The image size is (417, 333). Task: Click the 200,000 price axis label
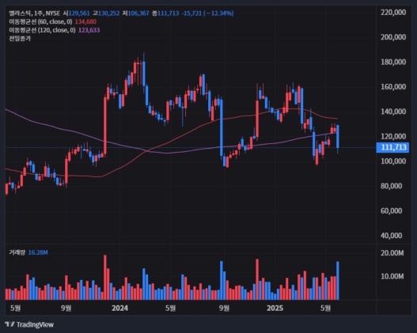tap(393, 37)
